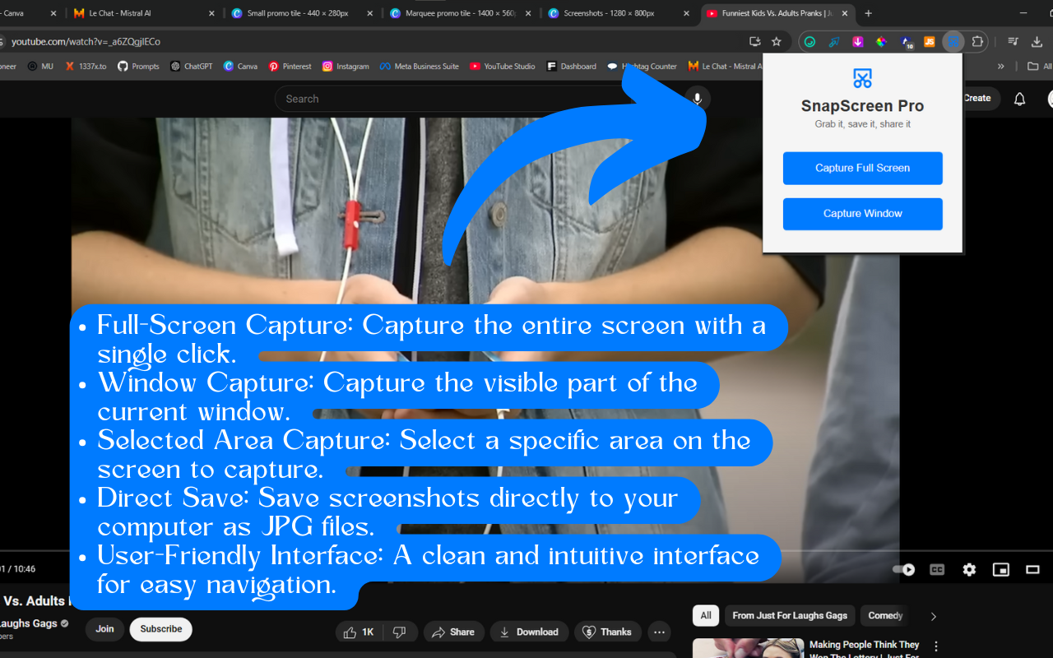Open the Making People Think They thumbnail

click(748, 648)
